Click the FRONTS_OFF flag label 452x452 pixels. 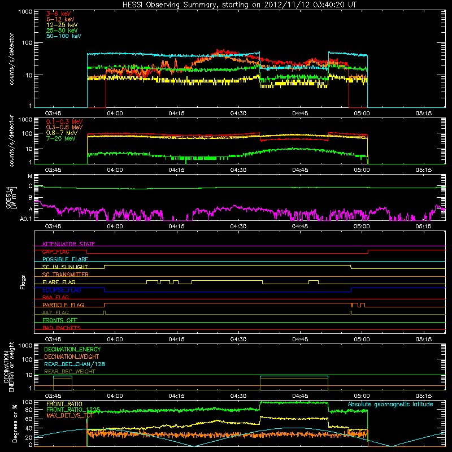[x=60, y=320]
